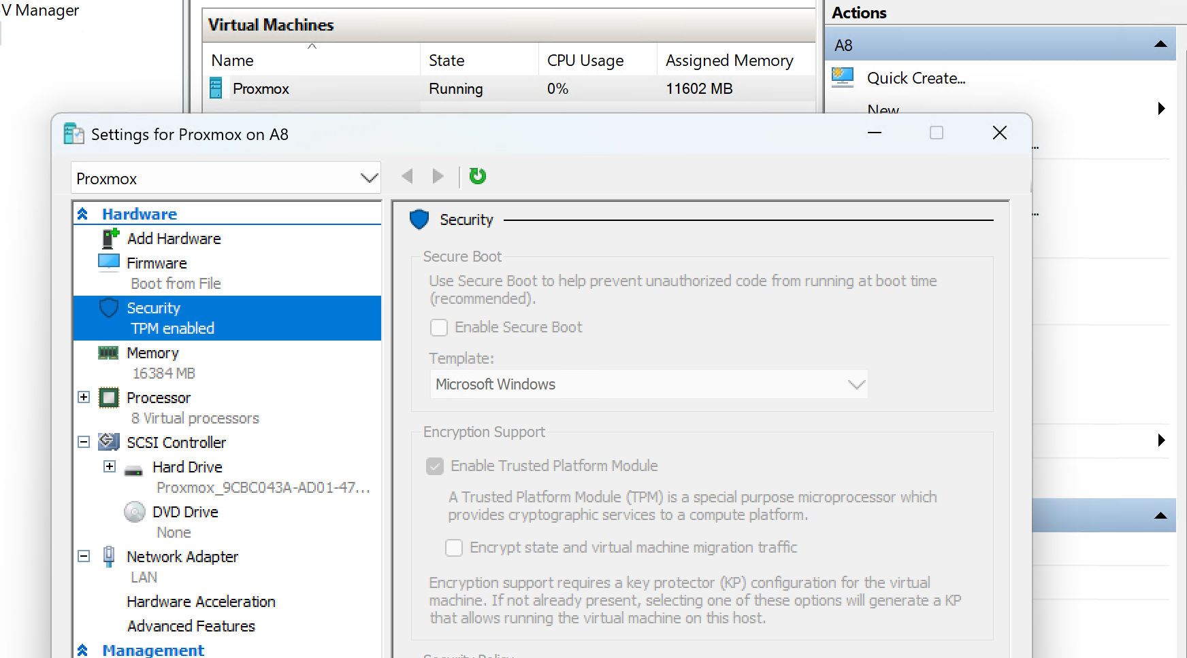1187x658 pixels.
Task: Click '8 Virtual processors' text
Action: (195, 418)
